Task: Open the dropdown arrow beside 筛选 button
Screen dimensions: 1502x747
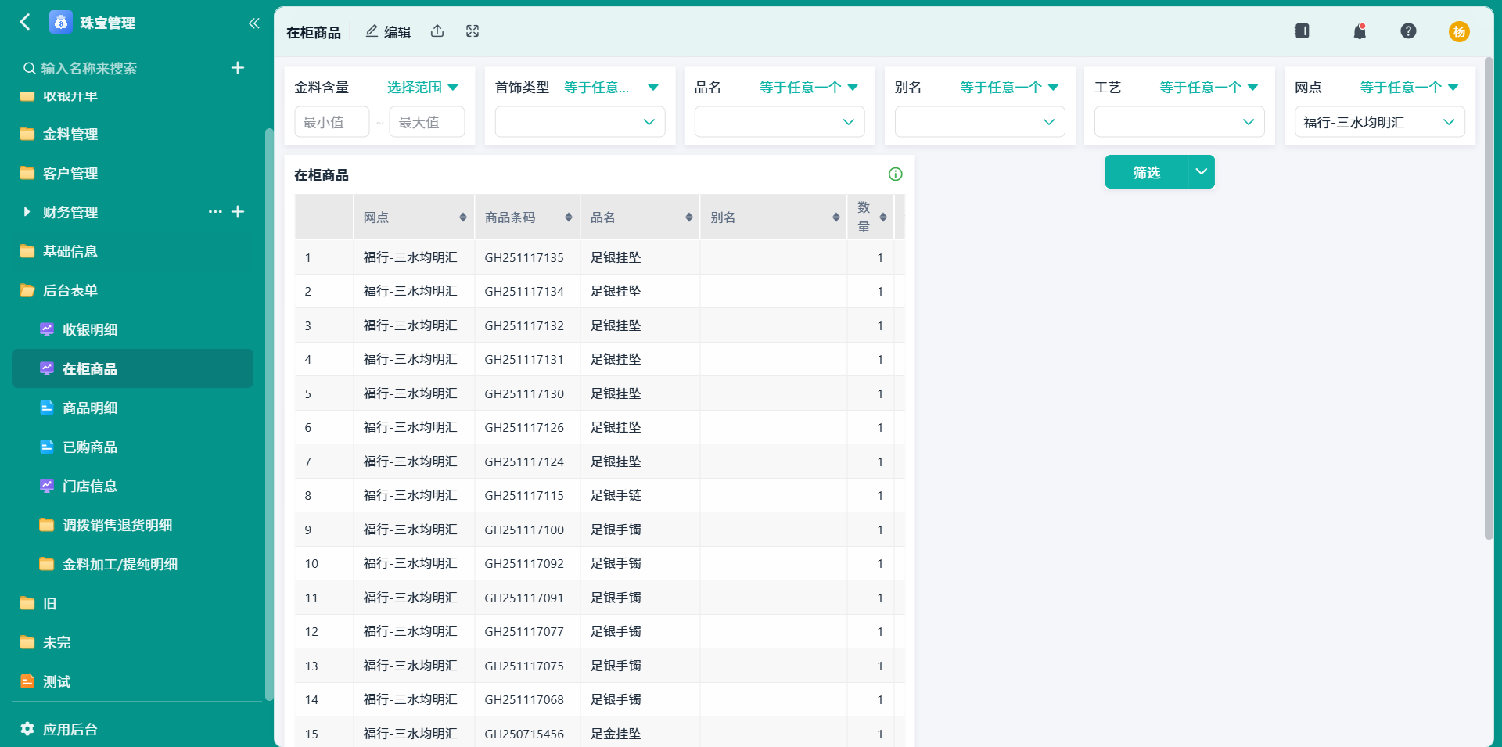Action: 1202,171
